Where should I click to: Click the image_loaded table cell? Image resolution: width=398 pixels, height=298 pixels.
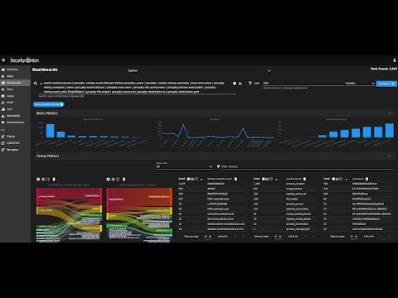pos(294,189)
